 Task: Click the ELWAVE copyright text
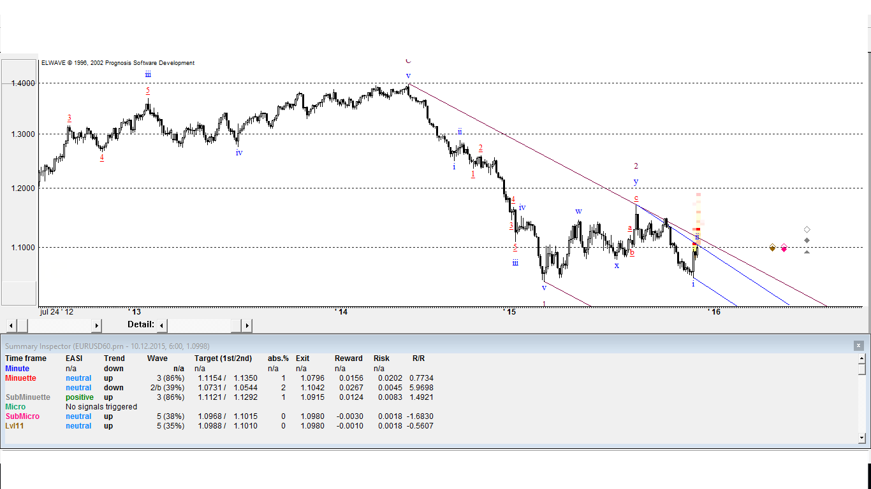point(118,63)
